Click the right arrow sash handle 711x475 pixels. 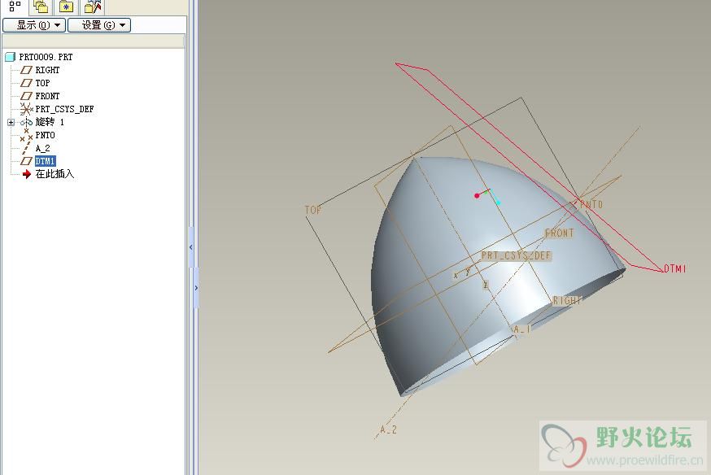point(196,288)
